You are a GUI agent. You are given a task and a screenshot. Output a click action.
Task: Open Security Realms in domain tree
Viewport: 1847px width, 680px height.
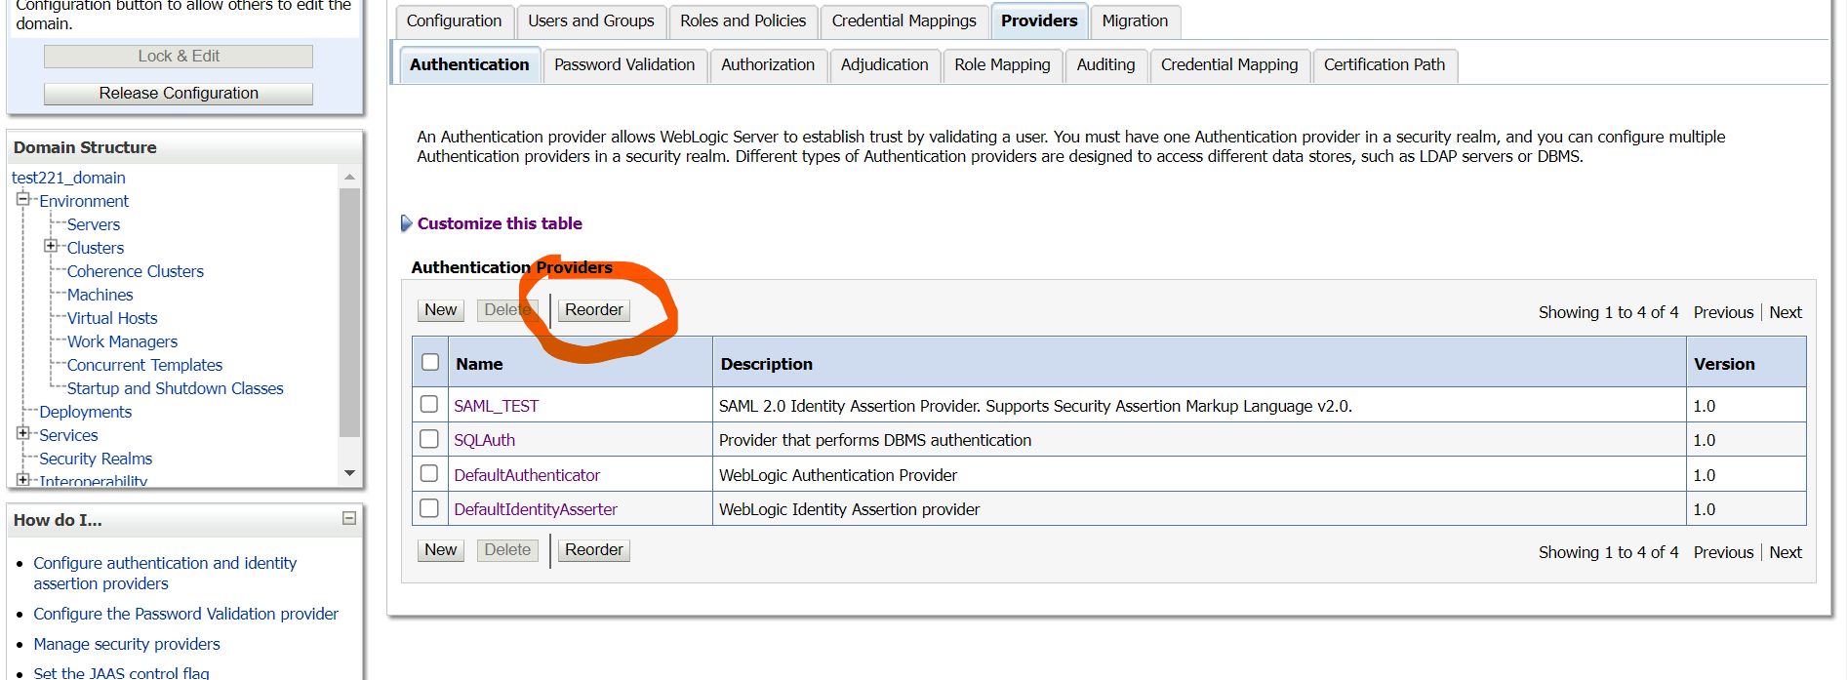(96, 459)
